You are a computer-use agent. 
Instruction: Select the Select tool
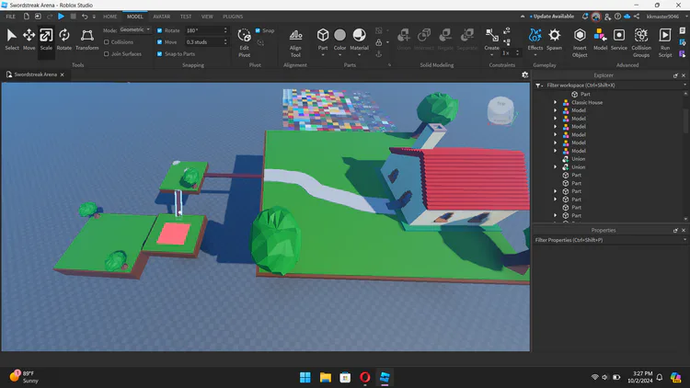[x=12, y=40]
